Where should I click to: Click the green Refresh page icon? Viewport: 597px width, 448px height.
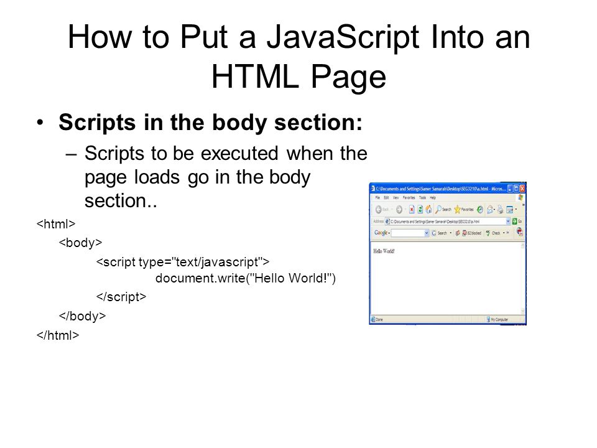tap(420, 209)
